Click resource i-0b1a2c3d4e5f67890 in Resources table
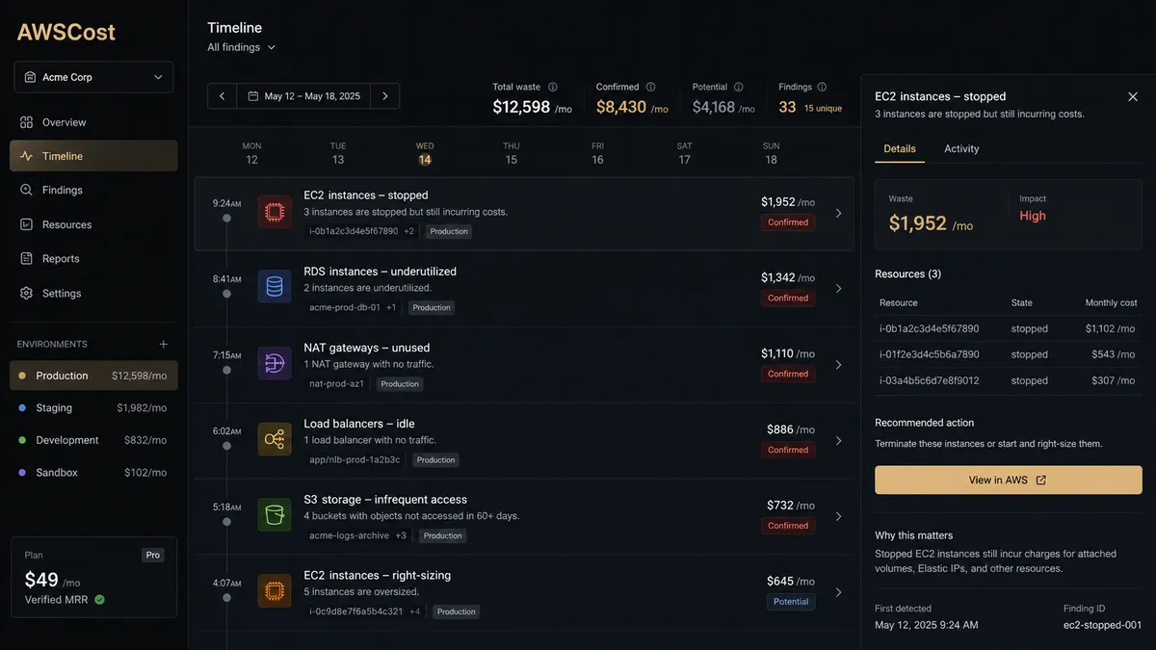Viewport: 1156px width, 650px height. coord(929,328)
